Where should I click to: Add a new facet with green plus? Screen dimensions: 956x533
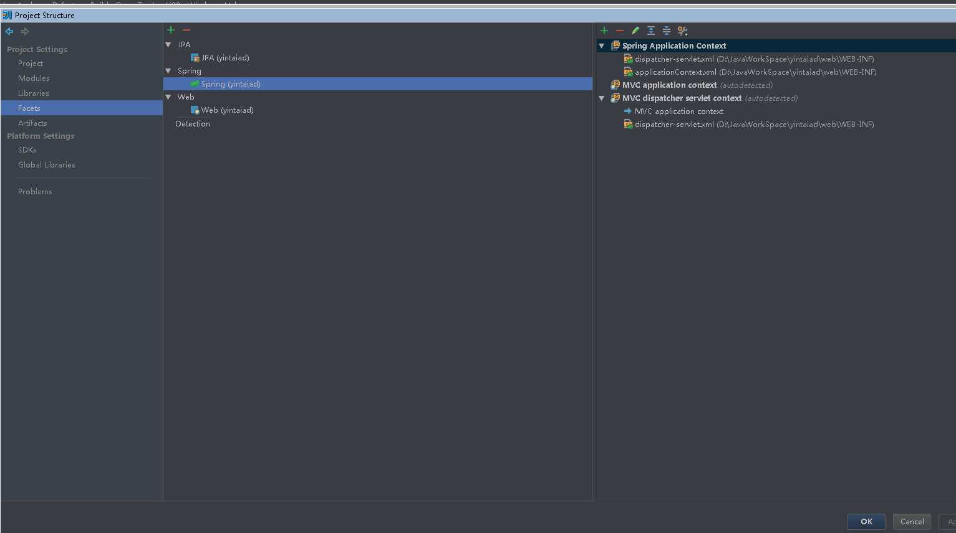(x=171, y=30)
